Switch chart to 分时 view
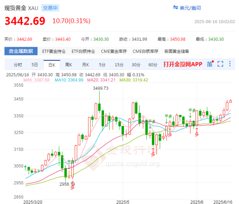239x204 pixels. (18, 65)
